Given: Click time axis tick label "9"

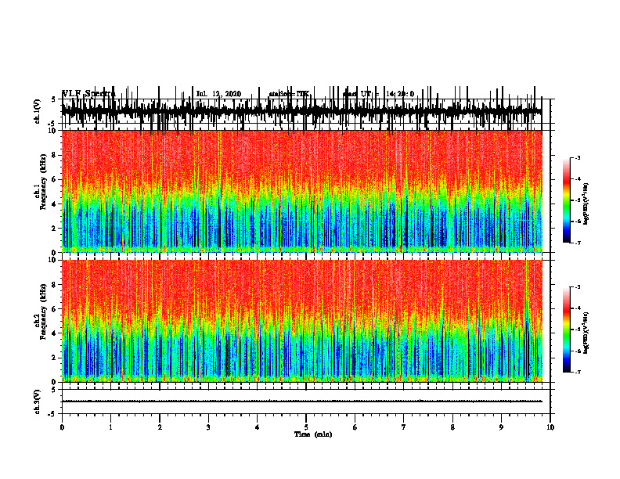Looking at the screenshot, I should (501, 427).
